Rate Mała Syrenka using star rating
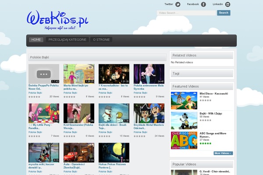This screenshot has width=263, height=175. pyautogui.click(x=139, y=97)
